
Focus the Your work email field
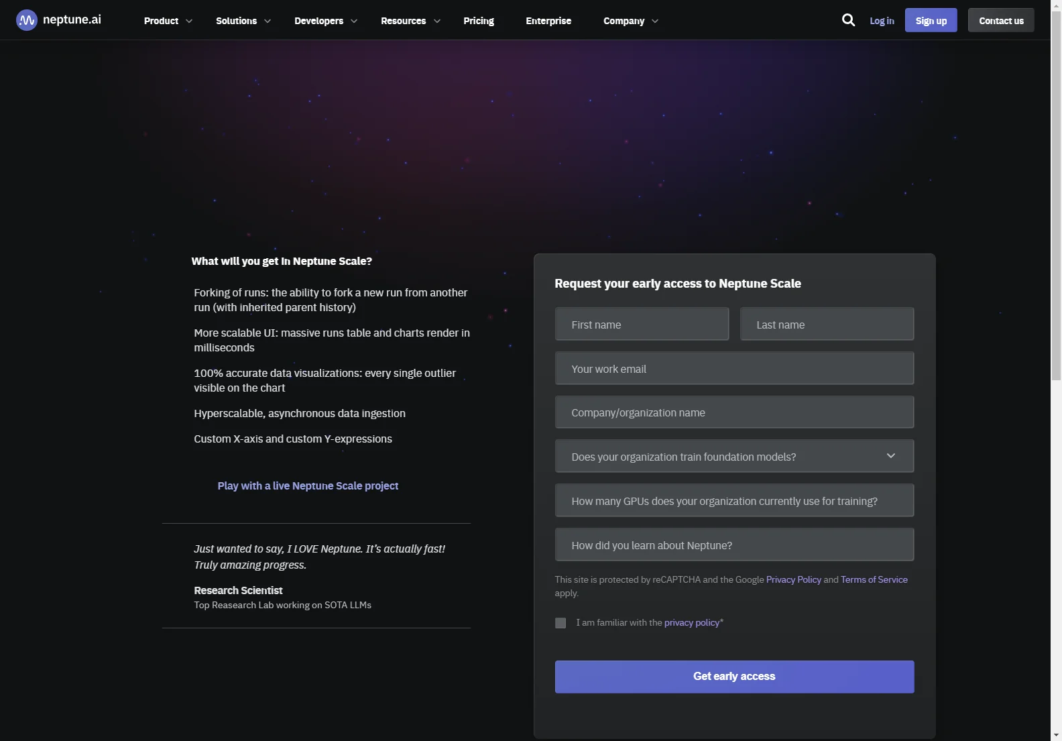(734, 368)
